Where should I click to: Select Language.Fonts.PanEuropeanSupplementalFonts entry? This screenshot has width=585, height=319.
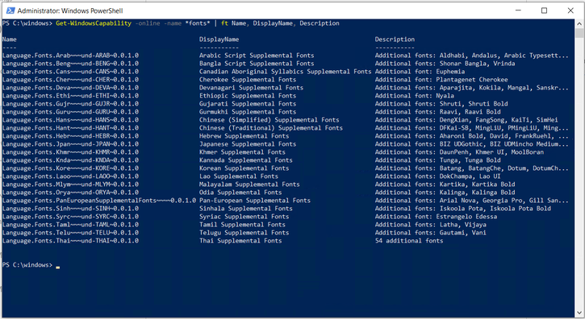99,201
